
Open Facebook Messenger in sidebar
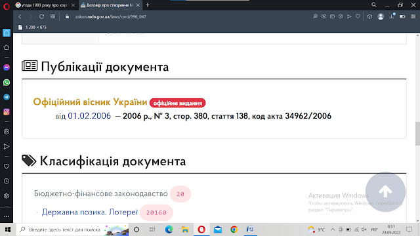[7, 68]
